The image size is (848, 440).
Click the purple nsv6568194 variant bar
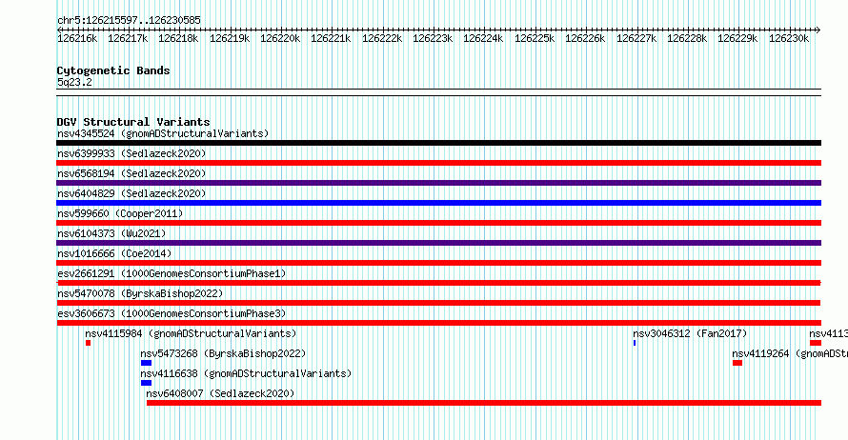pyautogui.click(x=438, y=183)
